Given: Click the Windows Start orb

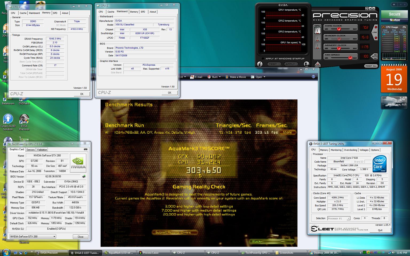Looking at the screenshot, I should tap(6, 252).
